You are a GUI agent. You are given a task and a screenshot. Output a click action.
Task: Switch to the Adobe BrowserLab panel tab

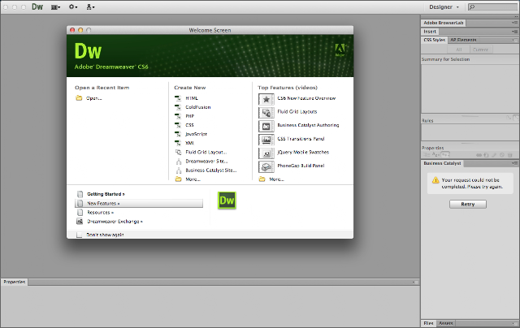(x=444, y=23)
